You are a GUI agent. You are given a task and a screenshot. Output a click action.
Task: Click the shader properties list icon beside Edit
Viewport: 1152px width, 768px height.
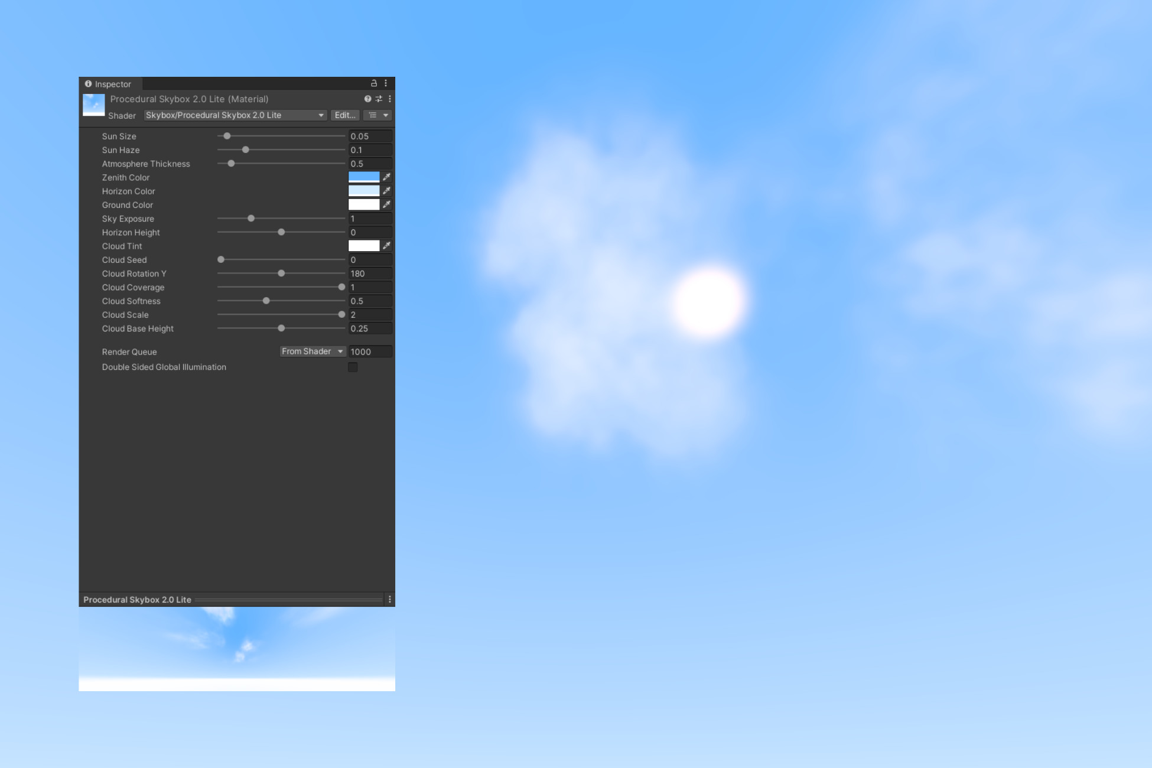coord(372,115)
